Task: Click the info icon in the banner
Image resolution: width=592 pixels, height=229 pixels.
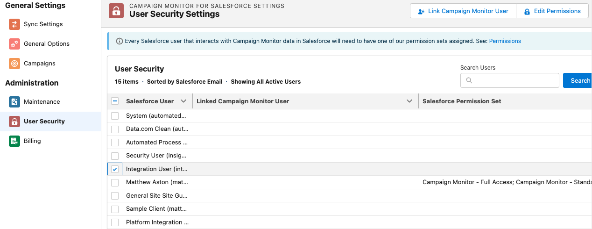Action: pyautogui.click(x=120, y=41)
